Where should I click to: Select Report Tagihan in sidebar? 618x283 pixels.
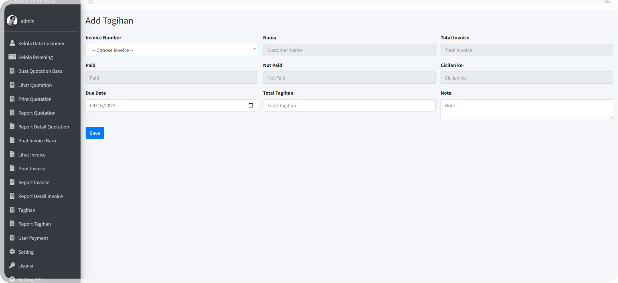[x=34, y=224]
